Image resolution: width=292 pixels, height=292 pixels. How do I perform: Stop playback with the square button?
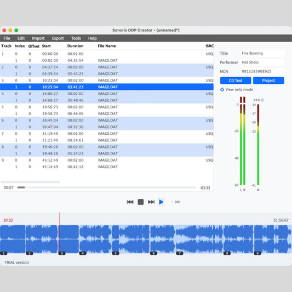[x=141, y=202]
